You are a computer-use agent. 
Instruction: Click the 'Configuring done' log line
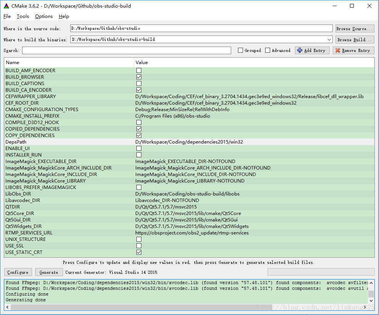pos(27,294)
